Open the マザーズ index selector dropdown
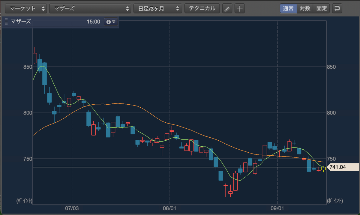Screen dimensions: 360x215 [90, 8]
